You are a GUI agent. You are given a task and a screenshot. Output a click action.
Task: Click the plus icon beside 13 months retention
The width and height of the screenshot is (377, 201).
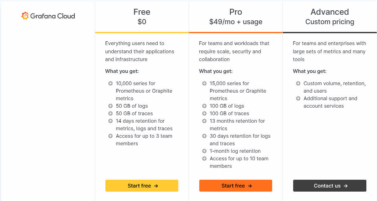point(204,121)
